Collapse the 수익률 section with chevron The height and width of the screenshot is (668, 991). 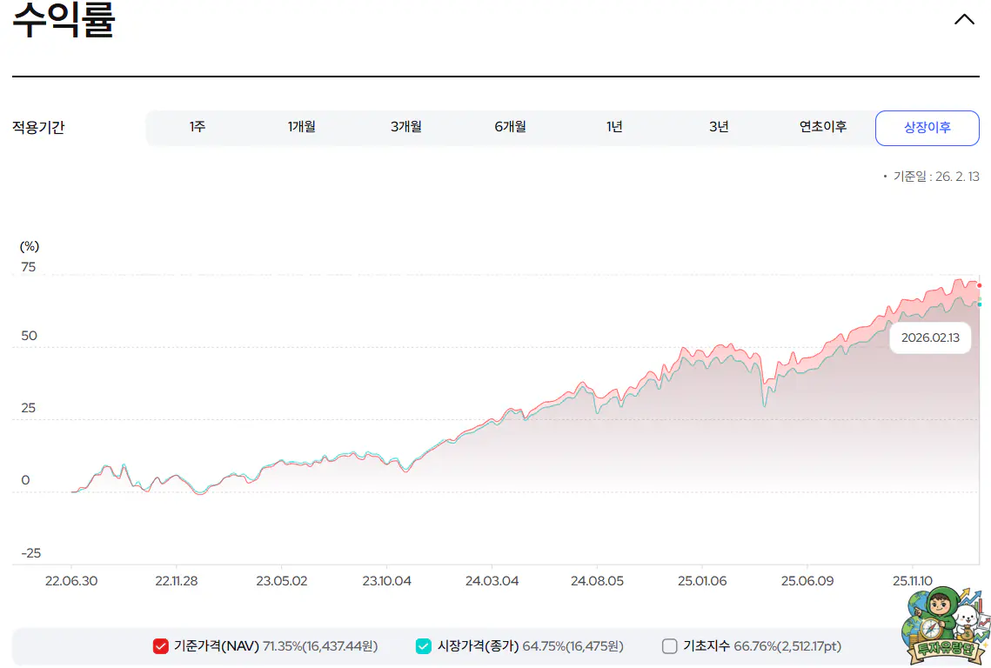[964, 19]
